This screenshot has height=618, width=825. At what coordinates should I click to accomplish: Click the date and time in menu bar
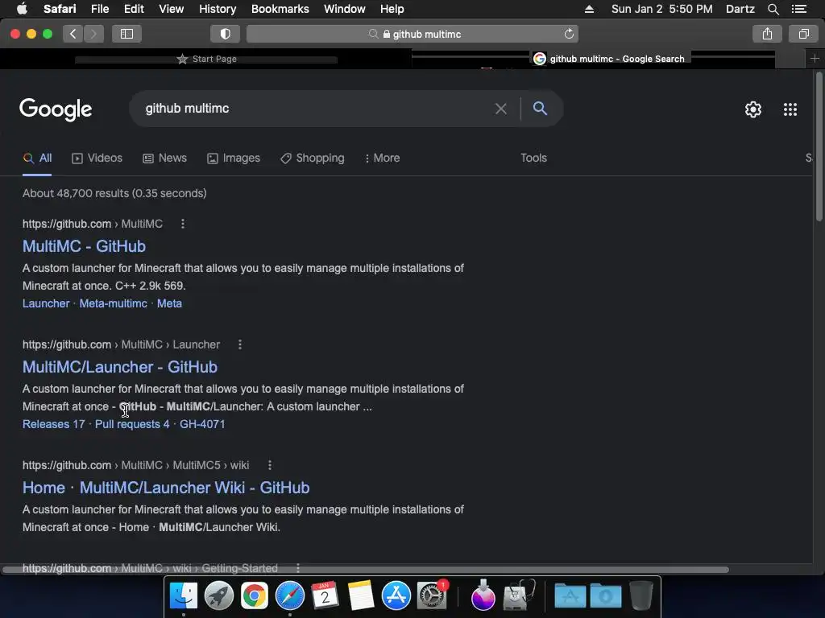(x=662, y=9)
